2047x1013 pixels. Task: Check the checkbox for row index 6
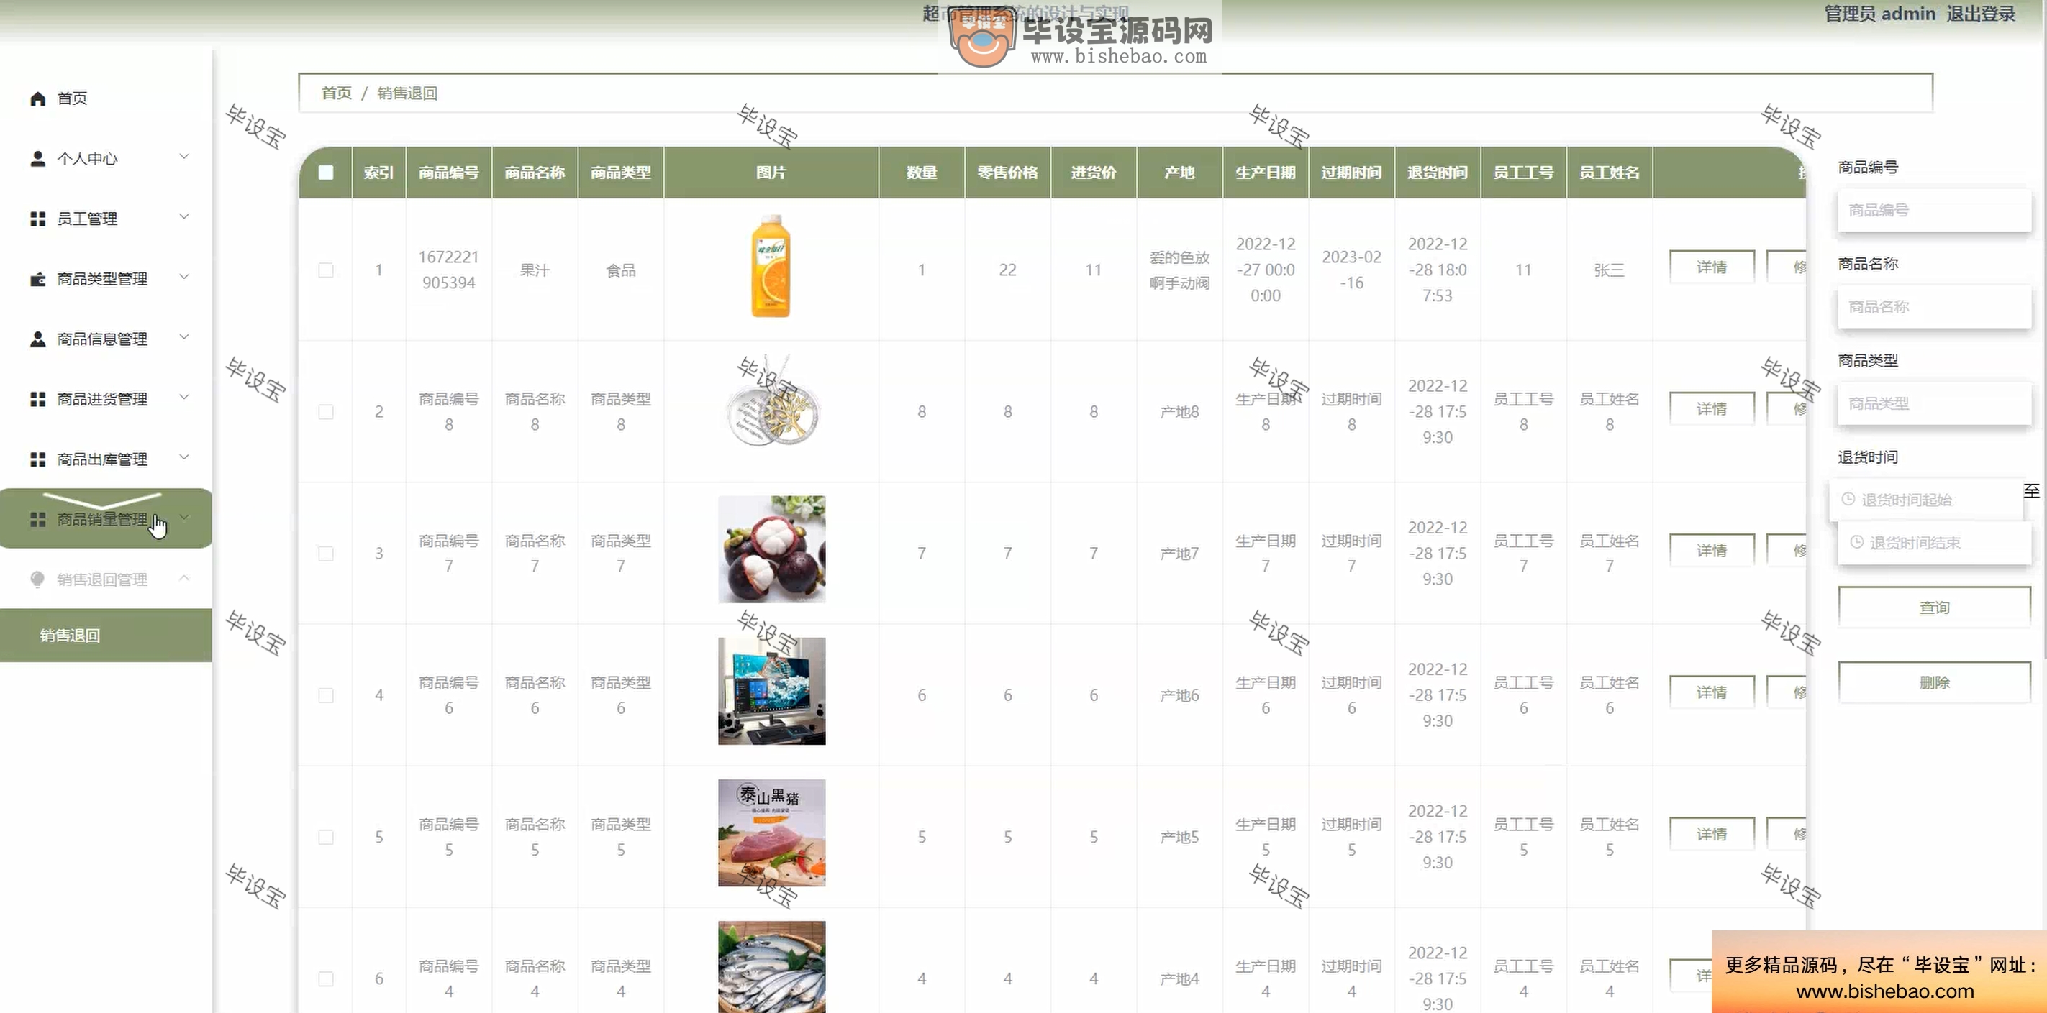326,979
